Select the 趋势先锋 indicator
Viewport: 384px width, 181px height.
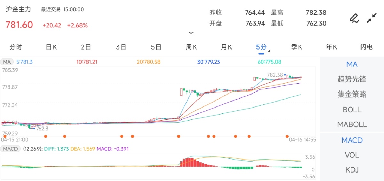[352, 79]
